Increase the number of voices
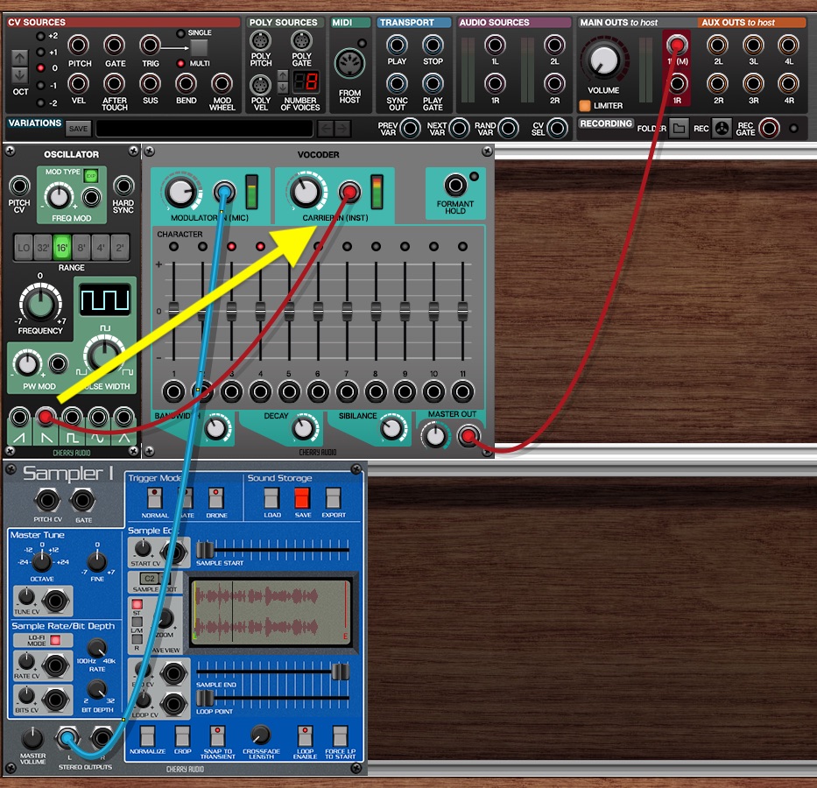The height and width of the screenshot is (788, 817). point(283,74)
